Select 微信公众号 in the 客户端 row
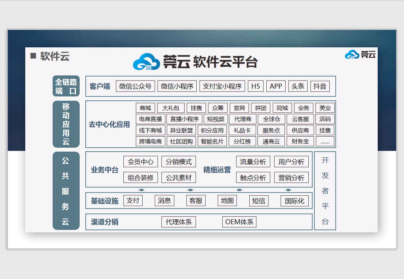Image resolution: width=404 pixels, height=279 pixels. [x=135, y=86]
